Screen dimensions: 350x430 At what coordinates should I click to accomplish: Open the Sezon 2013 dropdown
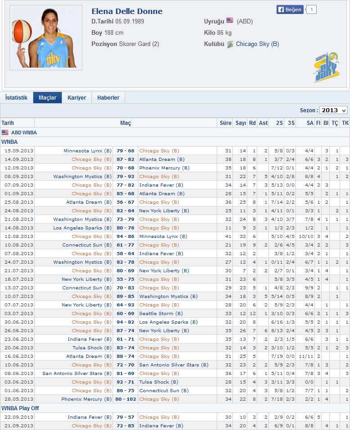(333, 110)
